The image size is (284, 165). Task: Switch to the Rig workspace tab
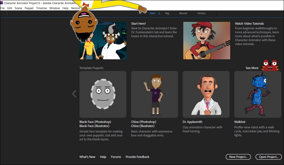click(167, 13)
